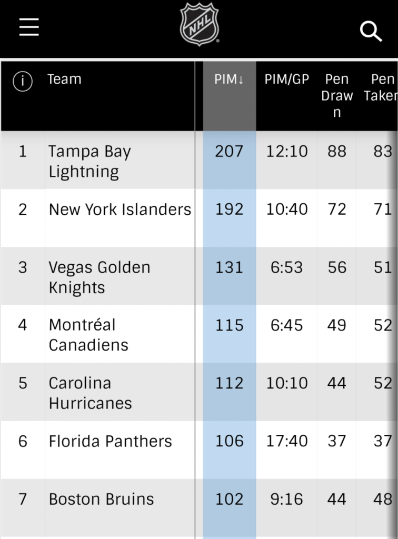
Task: Open search with the magnifying glass
Action: [371, 32]
